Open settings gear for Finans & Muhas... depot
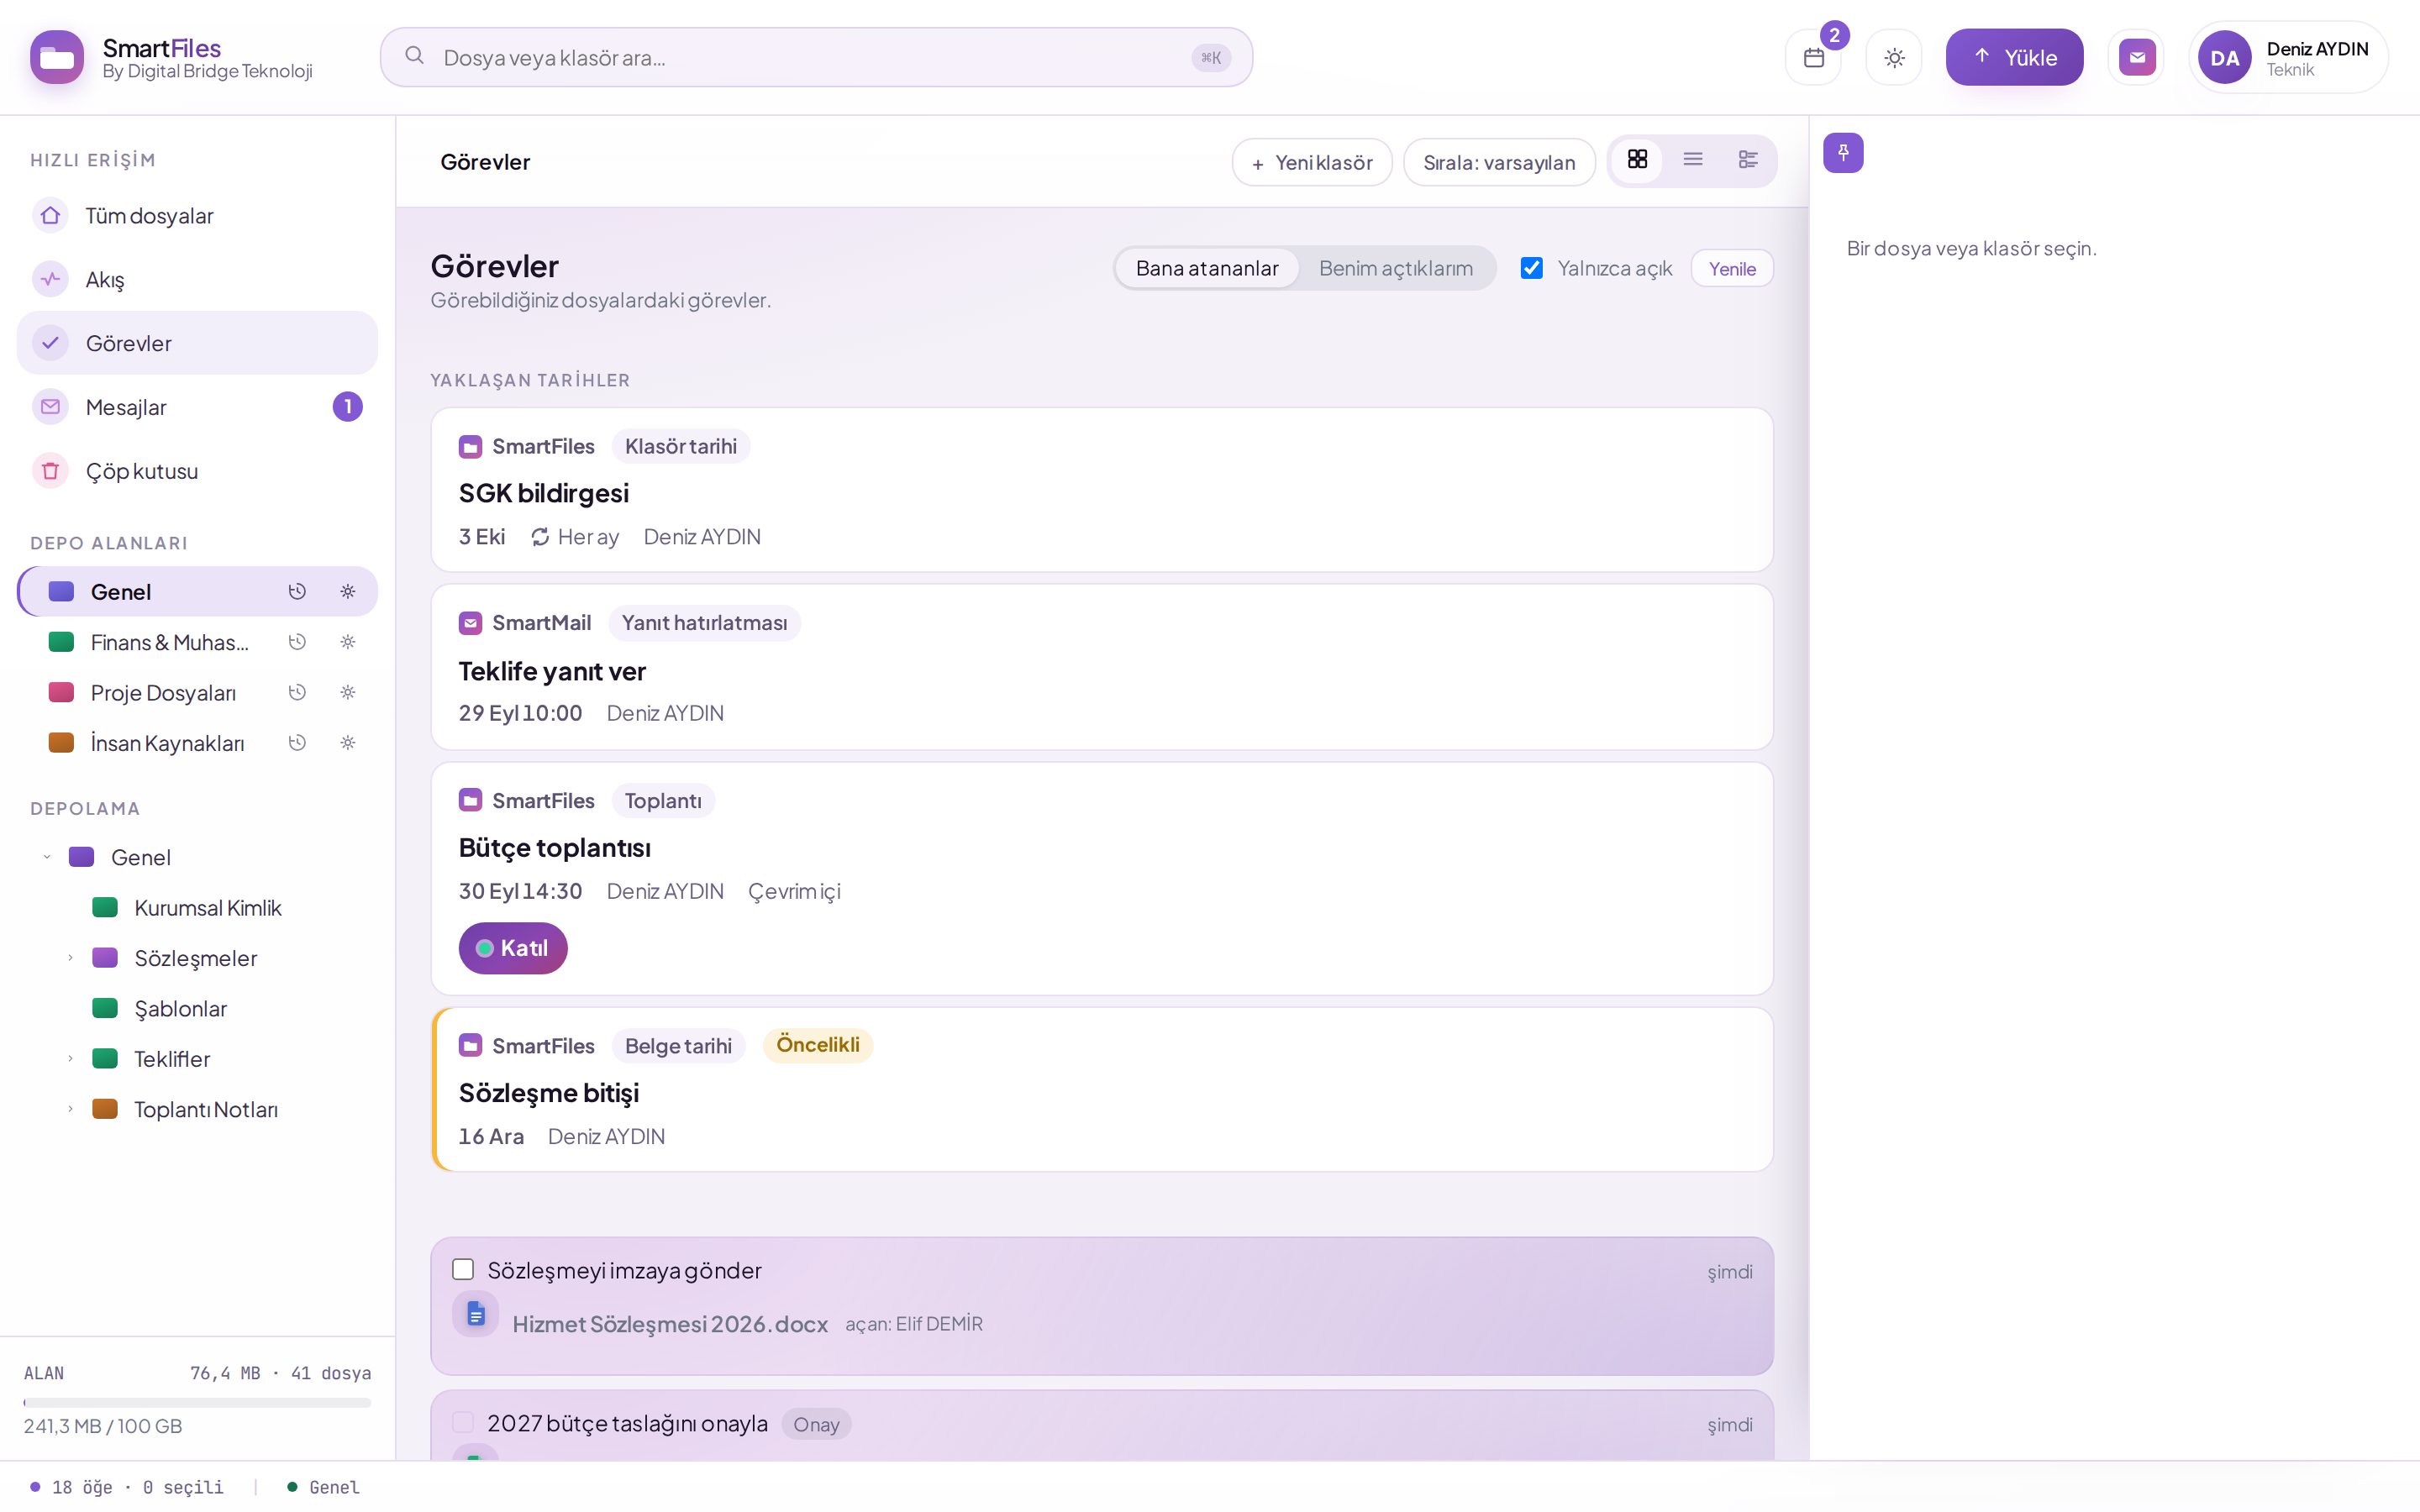 [x=347, y=642]
